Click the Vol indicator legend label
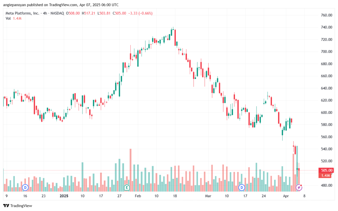This screenshot has width=338, height=211. 8,18
